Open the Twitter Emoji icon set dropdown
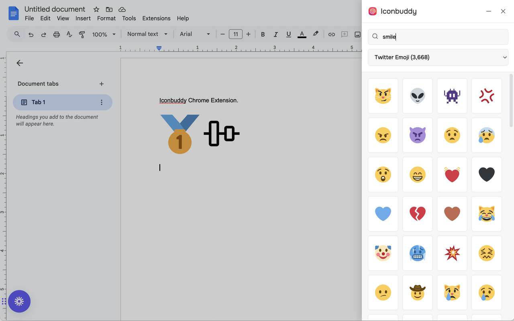514x321 pixels. 438,57
